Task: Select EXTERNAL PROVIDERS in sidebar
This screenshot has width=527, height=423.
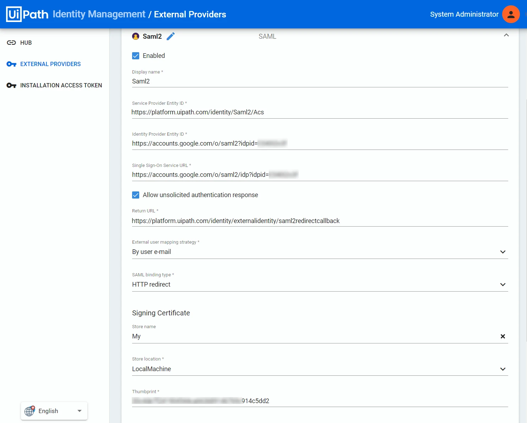Action: point(50,64)
